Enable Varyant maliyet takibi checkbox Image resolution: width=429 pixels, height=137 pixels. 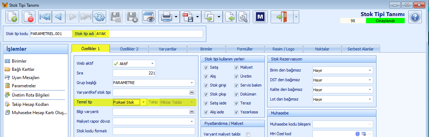(x=248, y=134)
